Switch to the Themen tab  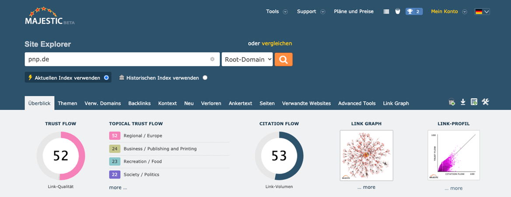[x=67, y=103]
